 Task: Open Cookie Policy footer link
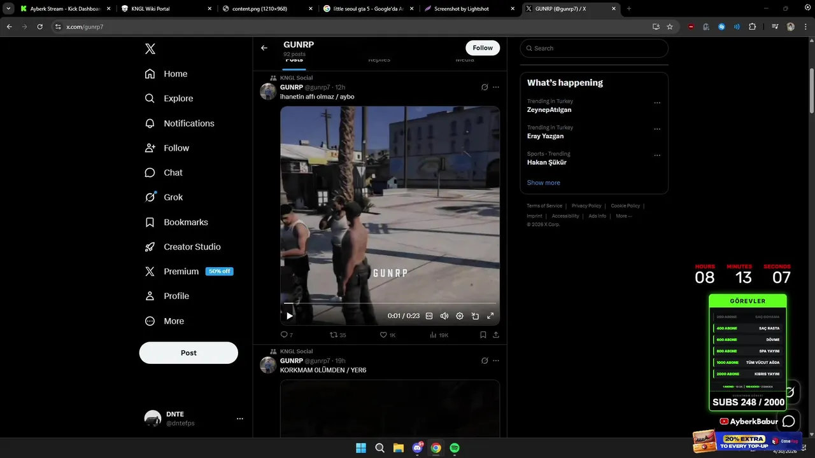625,205
